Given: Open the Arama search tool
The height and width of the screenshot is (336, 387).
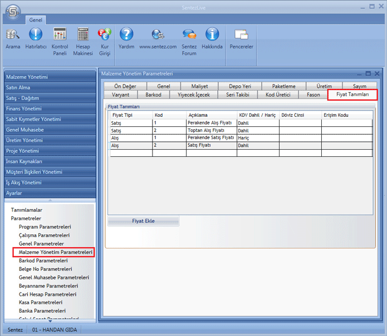Looking at the screenshot, I should pyautogui.click(x=13, y=39).
